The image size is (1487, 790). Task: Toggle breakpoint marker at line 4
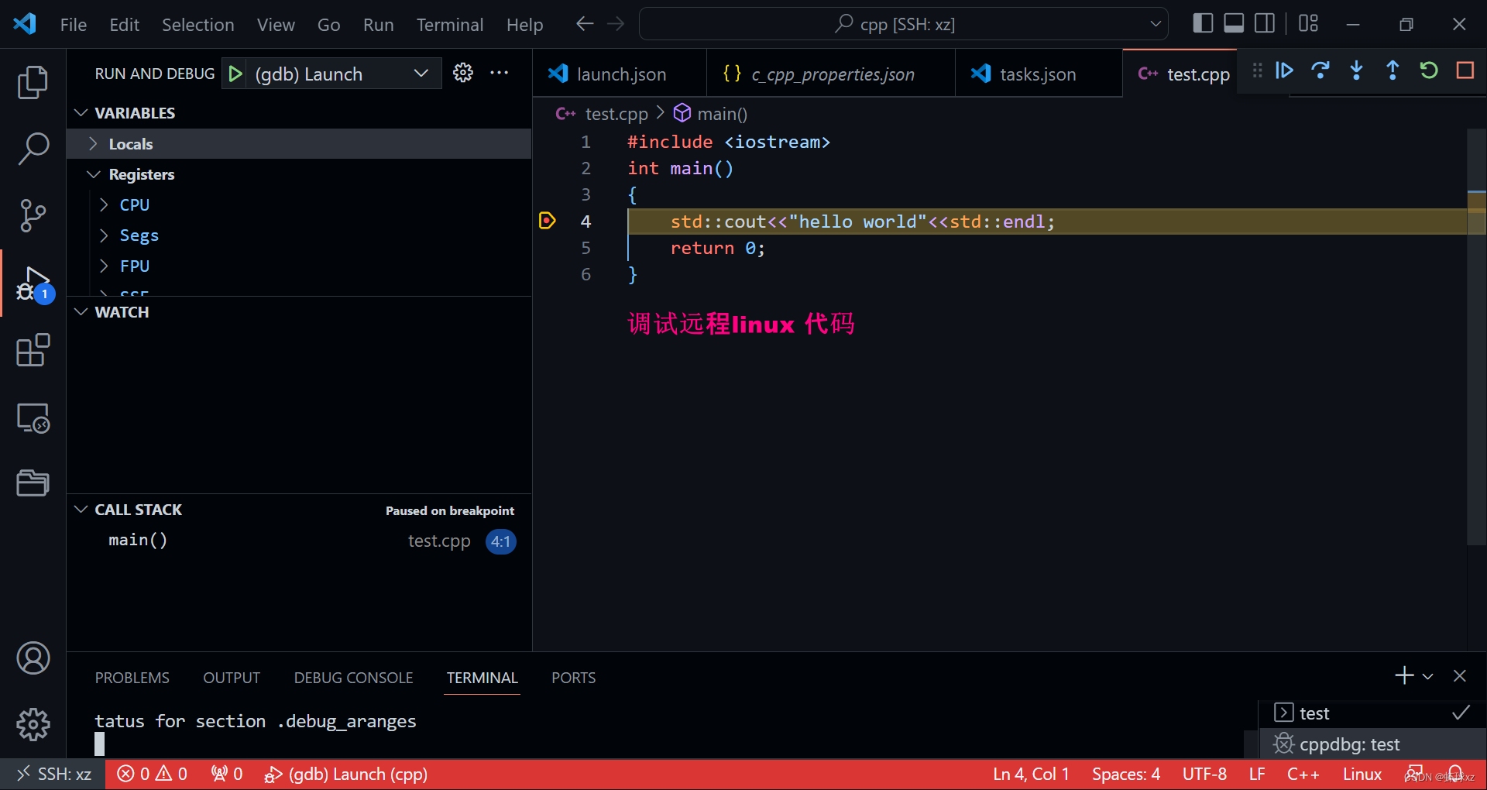point(547,222)
